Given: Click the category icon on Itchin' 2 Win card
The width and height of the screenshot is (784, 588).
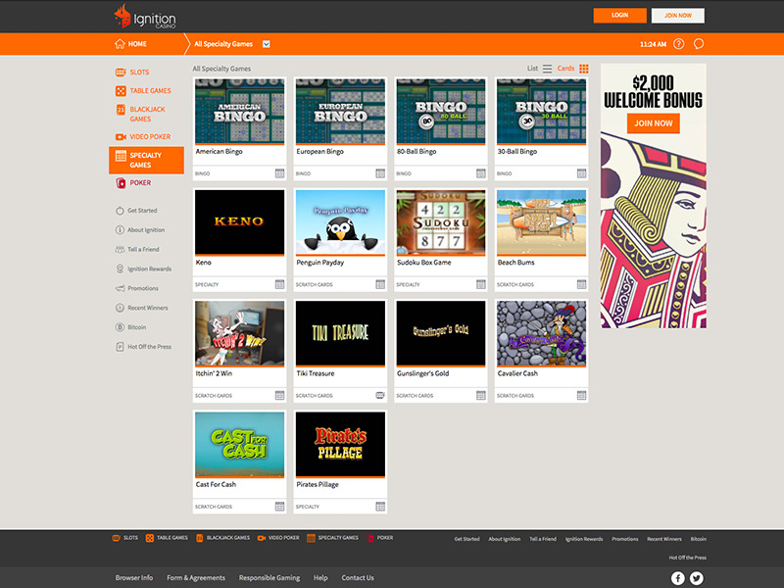Looking at the screenshot, I should point(279,395).
